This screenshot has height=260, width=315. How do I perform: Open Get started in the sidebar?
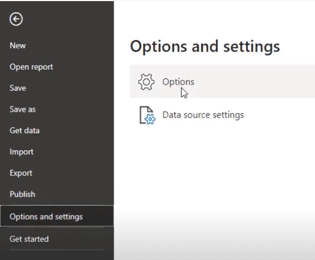(x=29, y=239)
